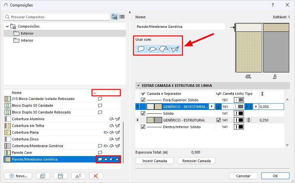Edit the Nome field Parede/Membrana Genérica

coord(180,27)
